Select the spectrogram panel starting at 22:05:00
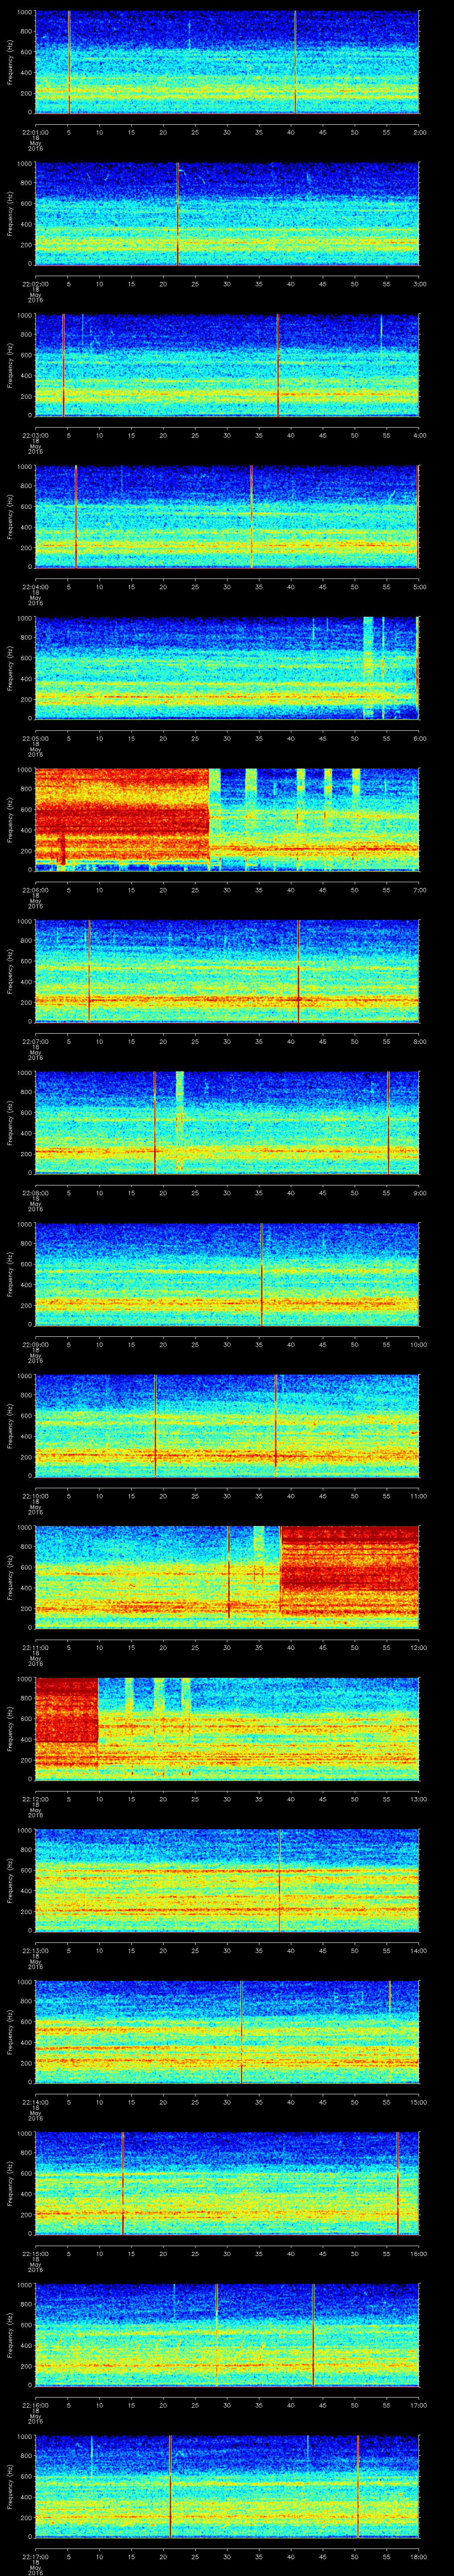 point(227,668)
